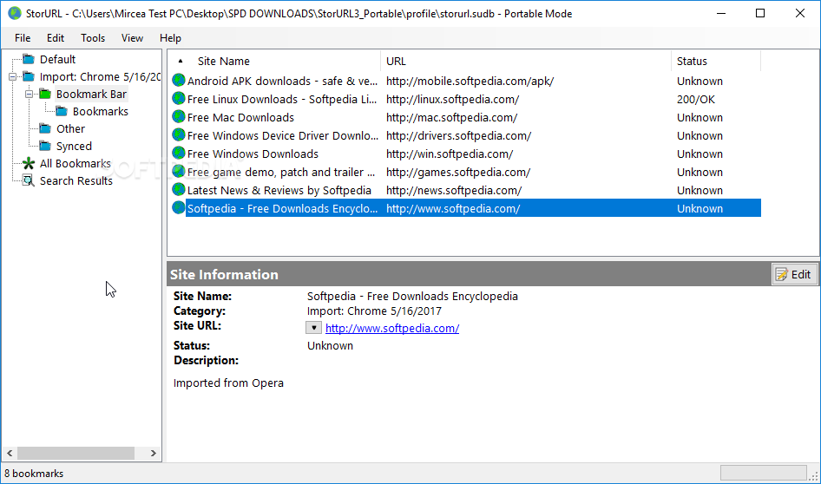Click the '8 bookmarks' status bar text
This screenshot has height=484, width=821.
[x=34, y=474]
